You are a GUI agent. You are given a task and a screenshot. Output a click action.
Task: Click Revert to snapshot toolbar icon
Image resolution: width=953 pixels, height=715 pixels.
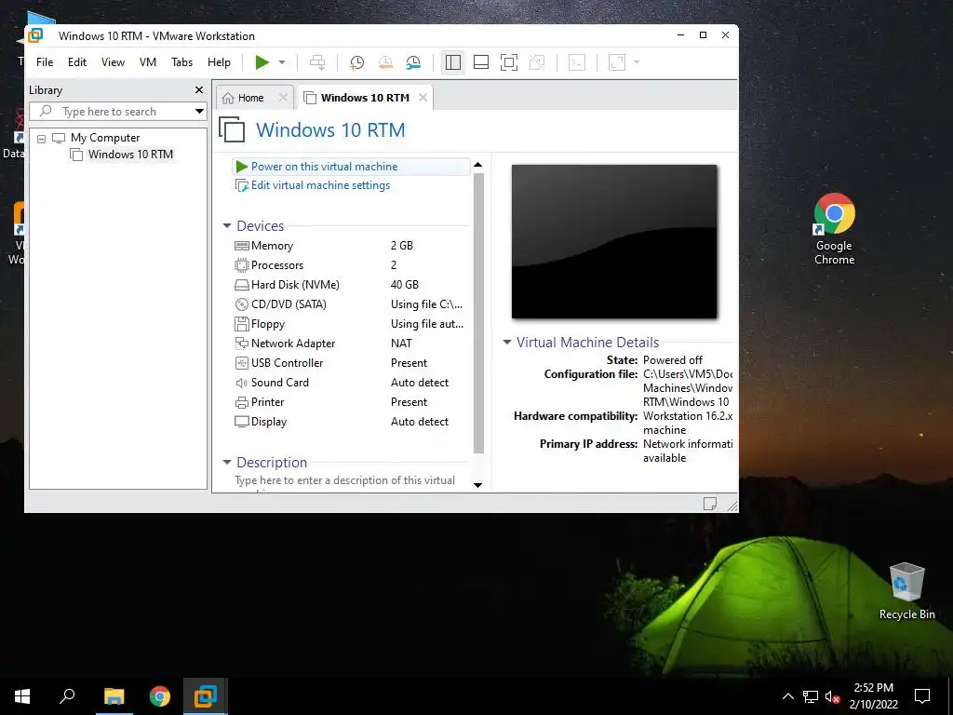coord(385,62)
